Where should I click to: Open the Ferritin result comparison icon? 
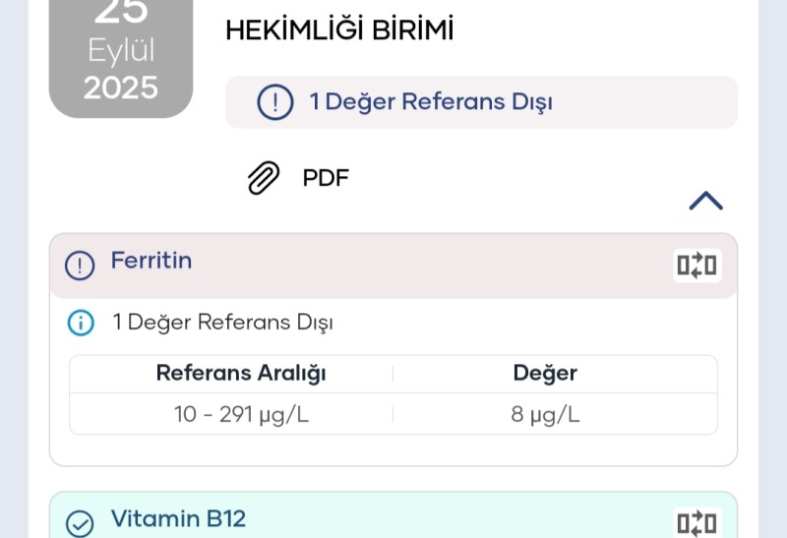click(x=696, y=266)
